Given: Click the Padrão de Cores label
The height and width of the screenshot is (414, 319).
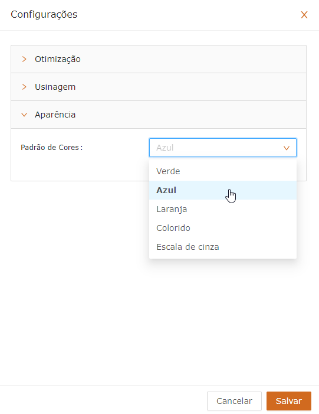Looking at the screenshot, I should [x=52, y=147].
